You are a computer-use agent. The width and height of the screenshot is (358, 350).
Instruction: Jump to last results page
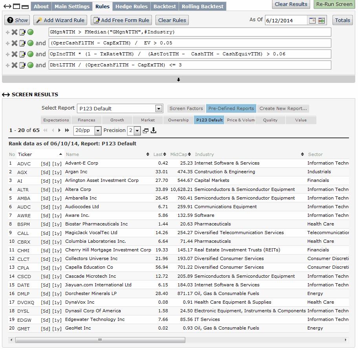pyautogui.click(x=67, y=130)
